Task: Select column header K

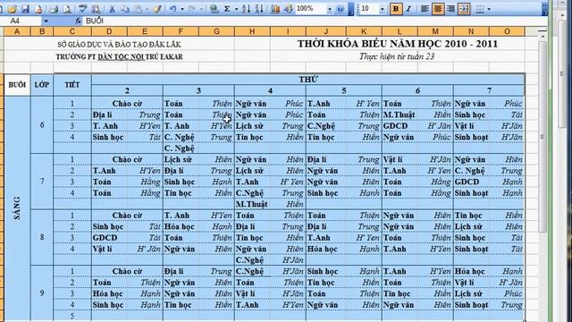Action: (x=364, y=31)
